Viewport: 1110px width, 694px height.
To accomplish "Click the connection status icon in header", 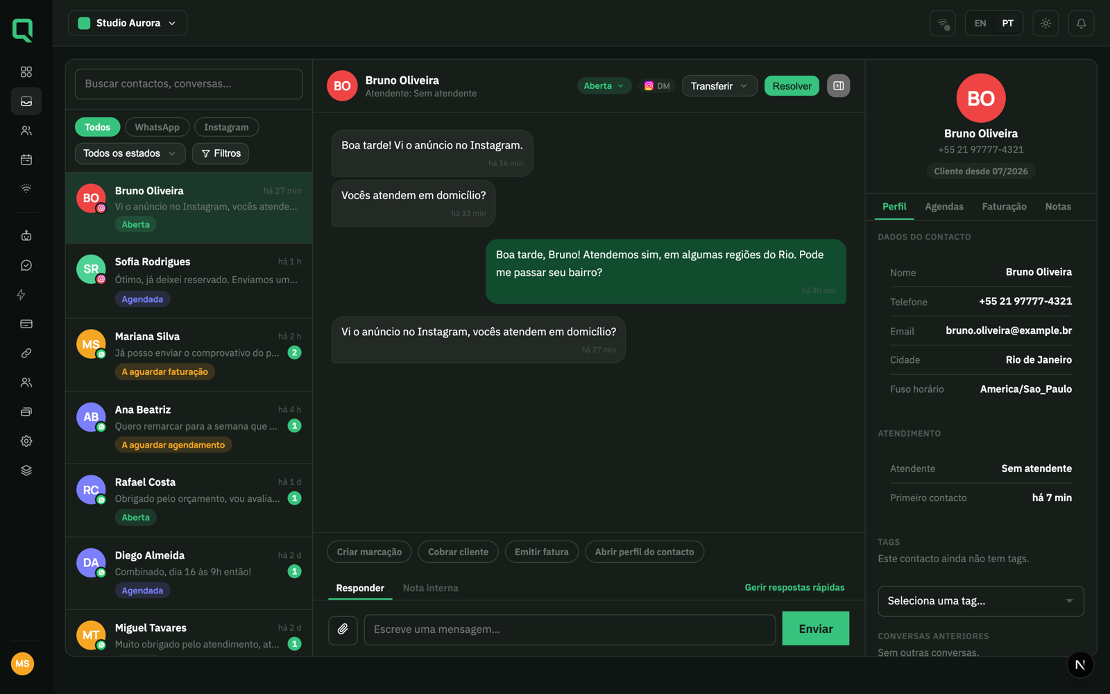I will pyautogui.click(x=943, y=24).
